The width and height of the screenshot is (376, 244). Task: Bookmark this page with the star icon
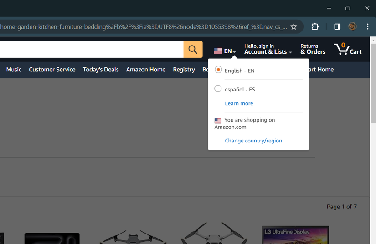click(x=294, y=26)
